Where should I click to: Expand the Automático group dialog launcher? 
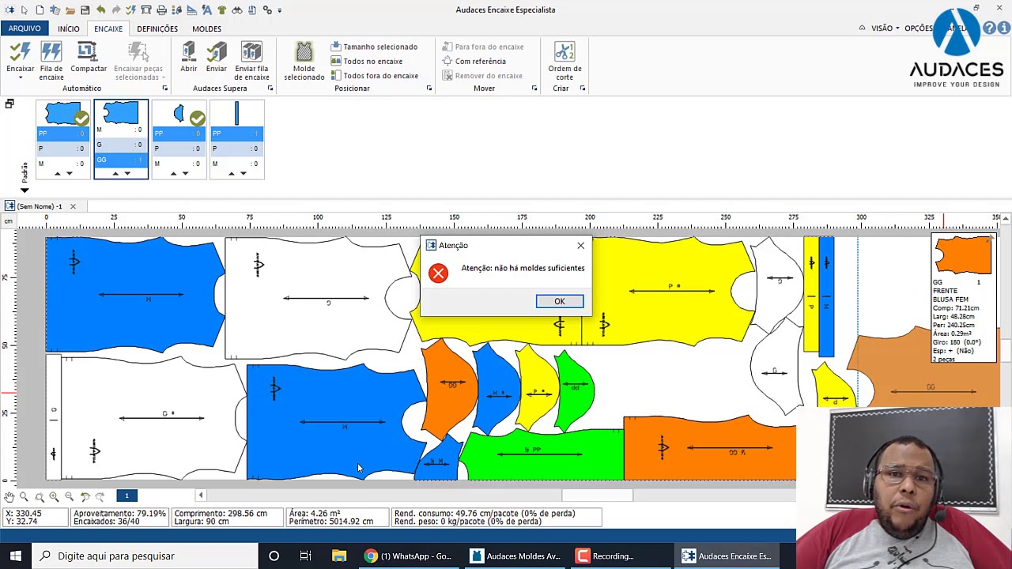pos(164,89)
